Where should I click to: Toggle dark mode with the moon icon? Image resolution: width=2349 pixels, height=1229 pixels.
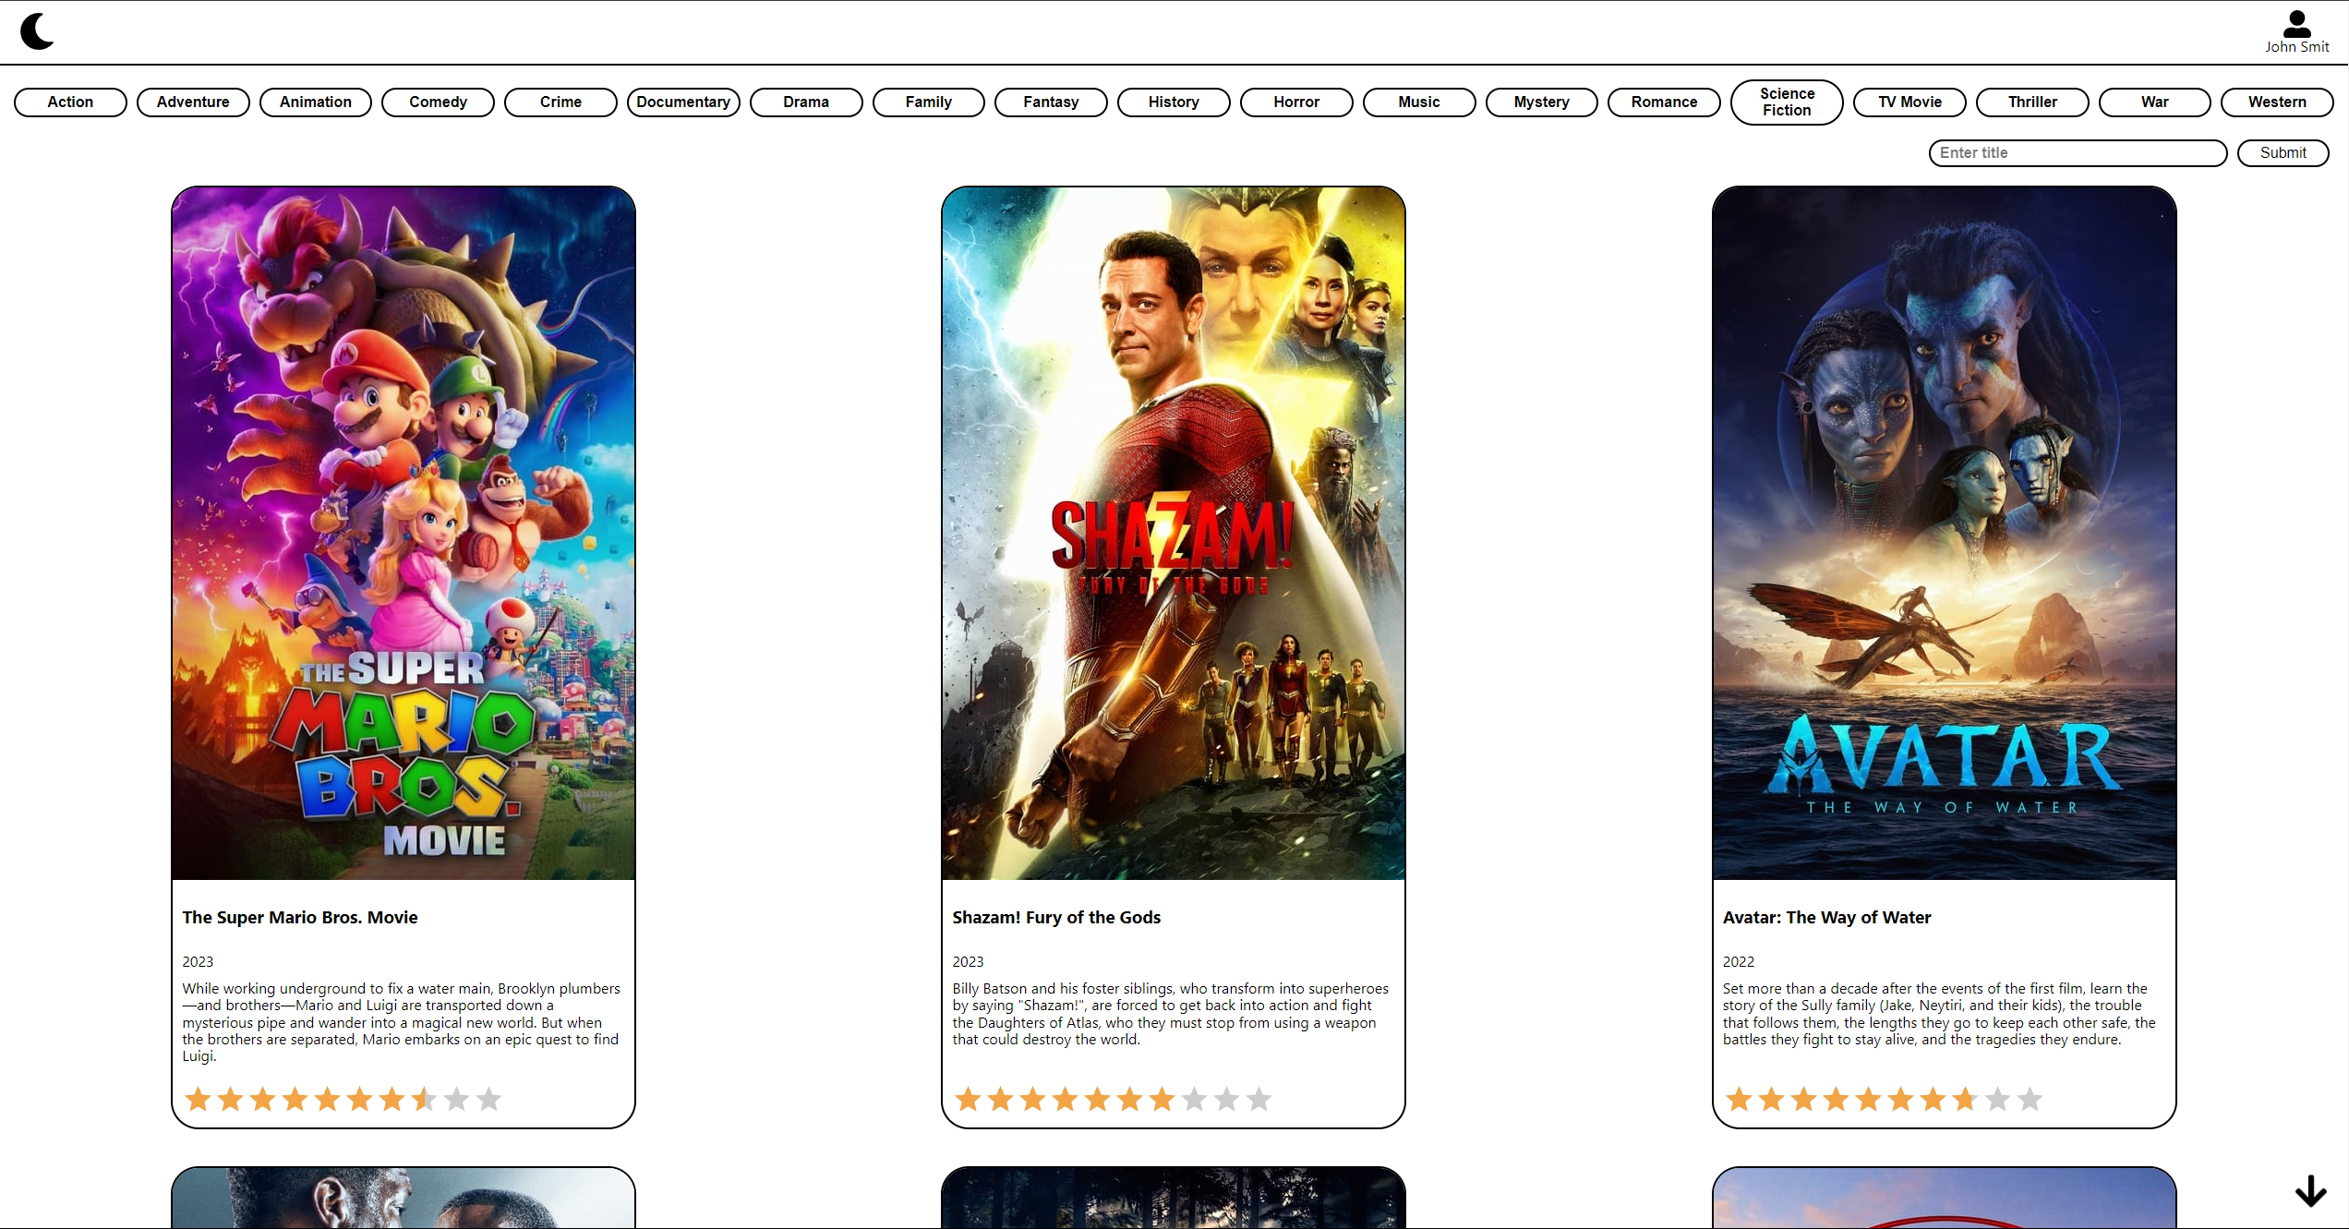coord(37,31)
